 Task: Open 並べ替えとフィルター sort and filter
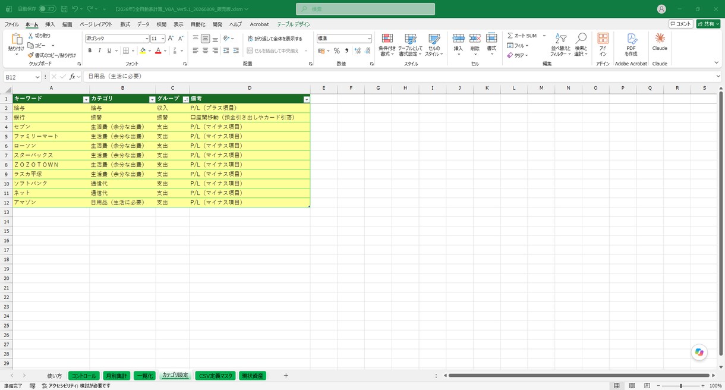pyautogui.click(x=560, y=45)
